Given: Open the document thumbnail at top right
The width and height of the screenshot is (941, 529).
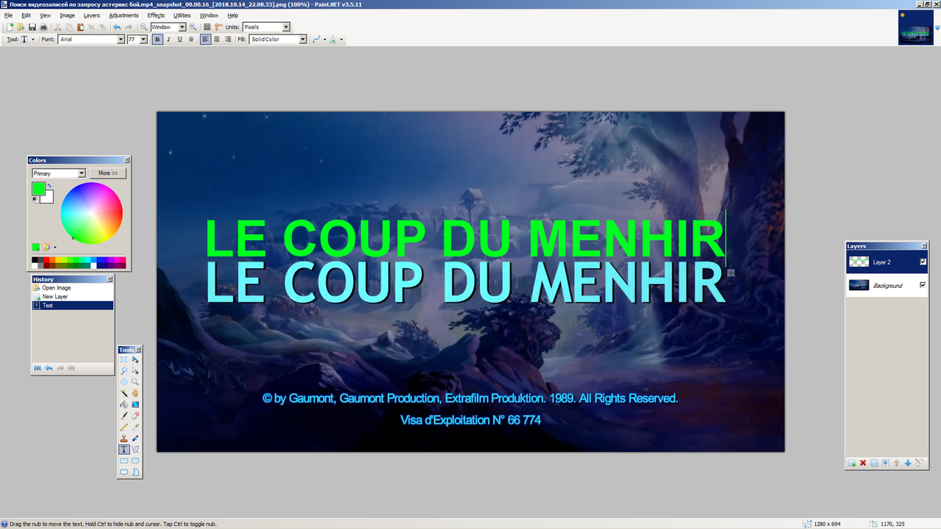Looking at the screenshot, I should (915, 28).
